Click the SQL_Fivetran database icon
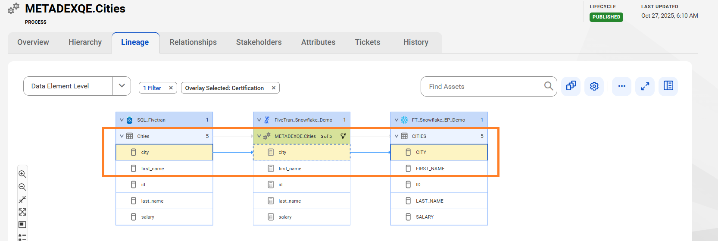The height and width of the screenshot is (241, 718). 129,120
